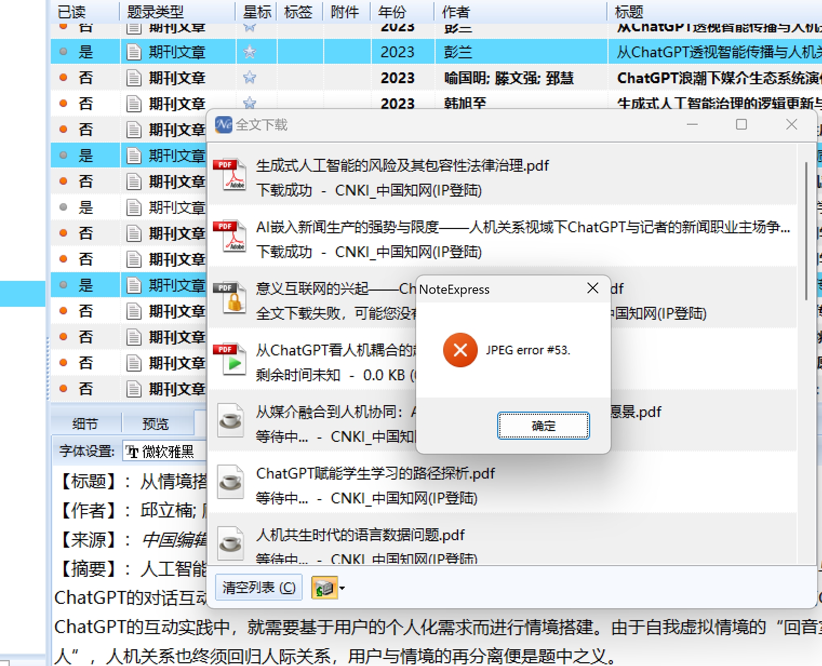Maximize the 全文下载 window
The height and width of the screenshot is (666, 822).
(x=741, y=124)
